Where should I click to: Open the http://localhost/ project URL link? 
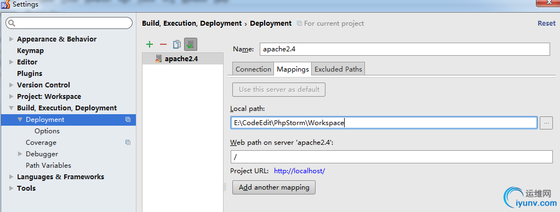[299, 170]
